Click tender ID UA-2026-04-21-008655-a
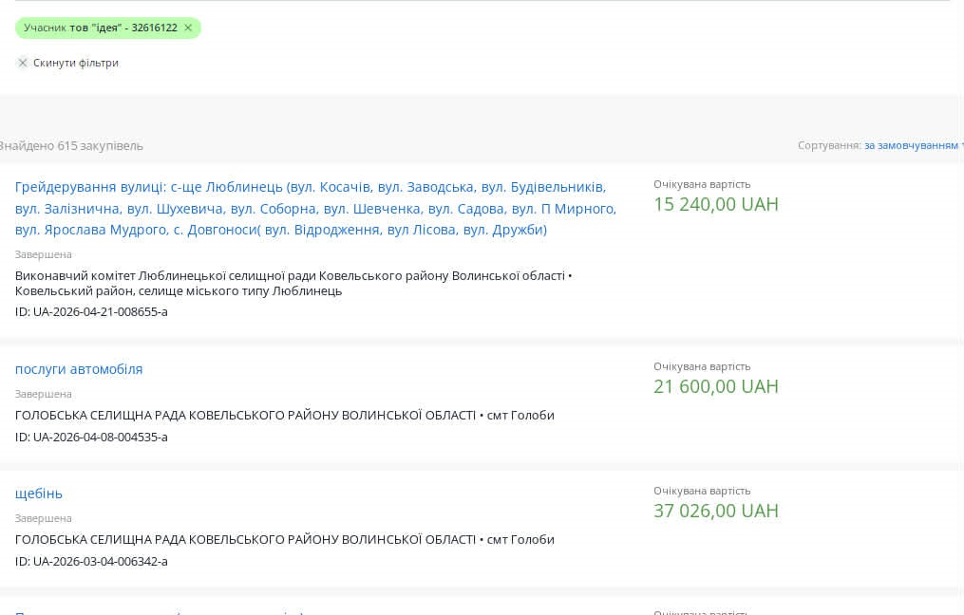Viewport: 964px width, 615px height. click(91, 311)
